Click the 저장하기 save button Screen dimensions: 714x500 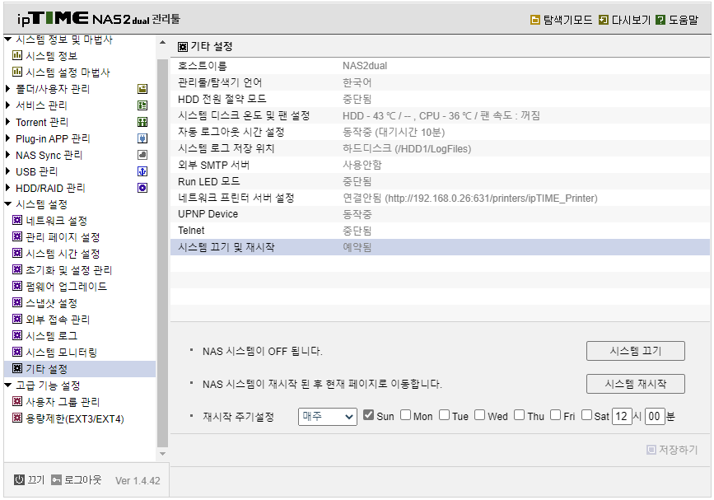[672, 450]
